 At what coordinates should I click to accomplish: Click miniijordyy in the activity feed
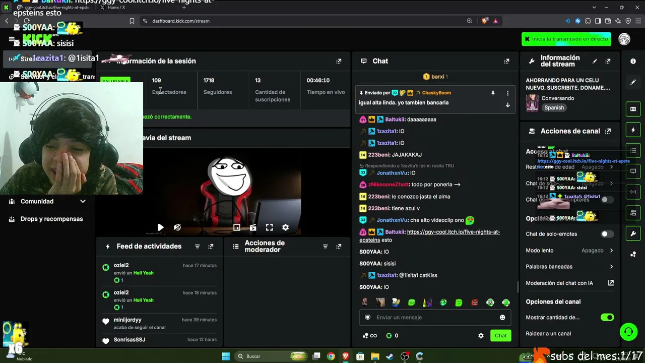coord(127,320)
